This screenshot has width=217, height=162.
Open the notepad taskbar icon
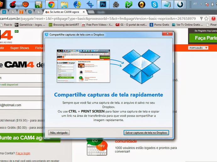167,4
